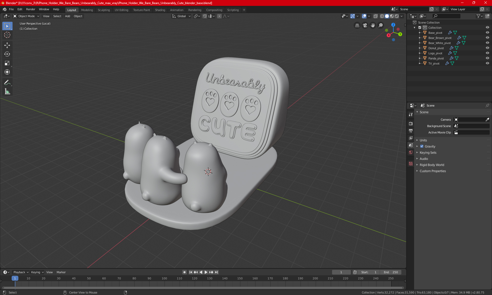Uncheck the Collection checkbox in outliner
492x295 pixels.
(420, 27)
